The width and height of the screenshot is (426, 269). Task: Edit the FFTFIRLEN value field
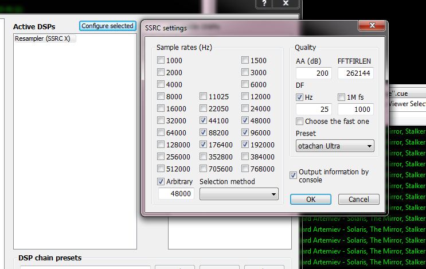[x=355, y=73]
